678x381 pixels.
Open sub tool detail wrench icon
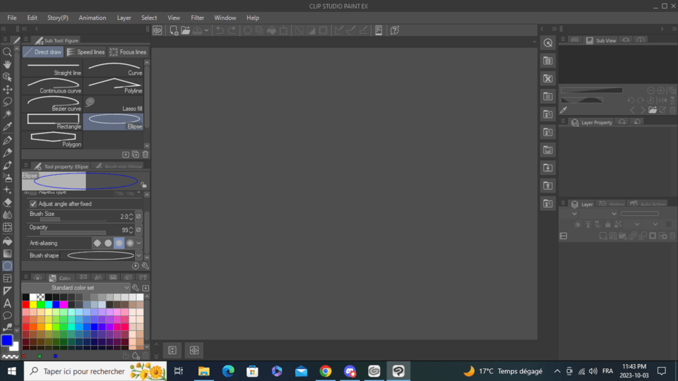tap(145, 266)
